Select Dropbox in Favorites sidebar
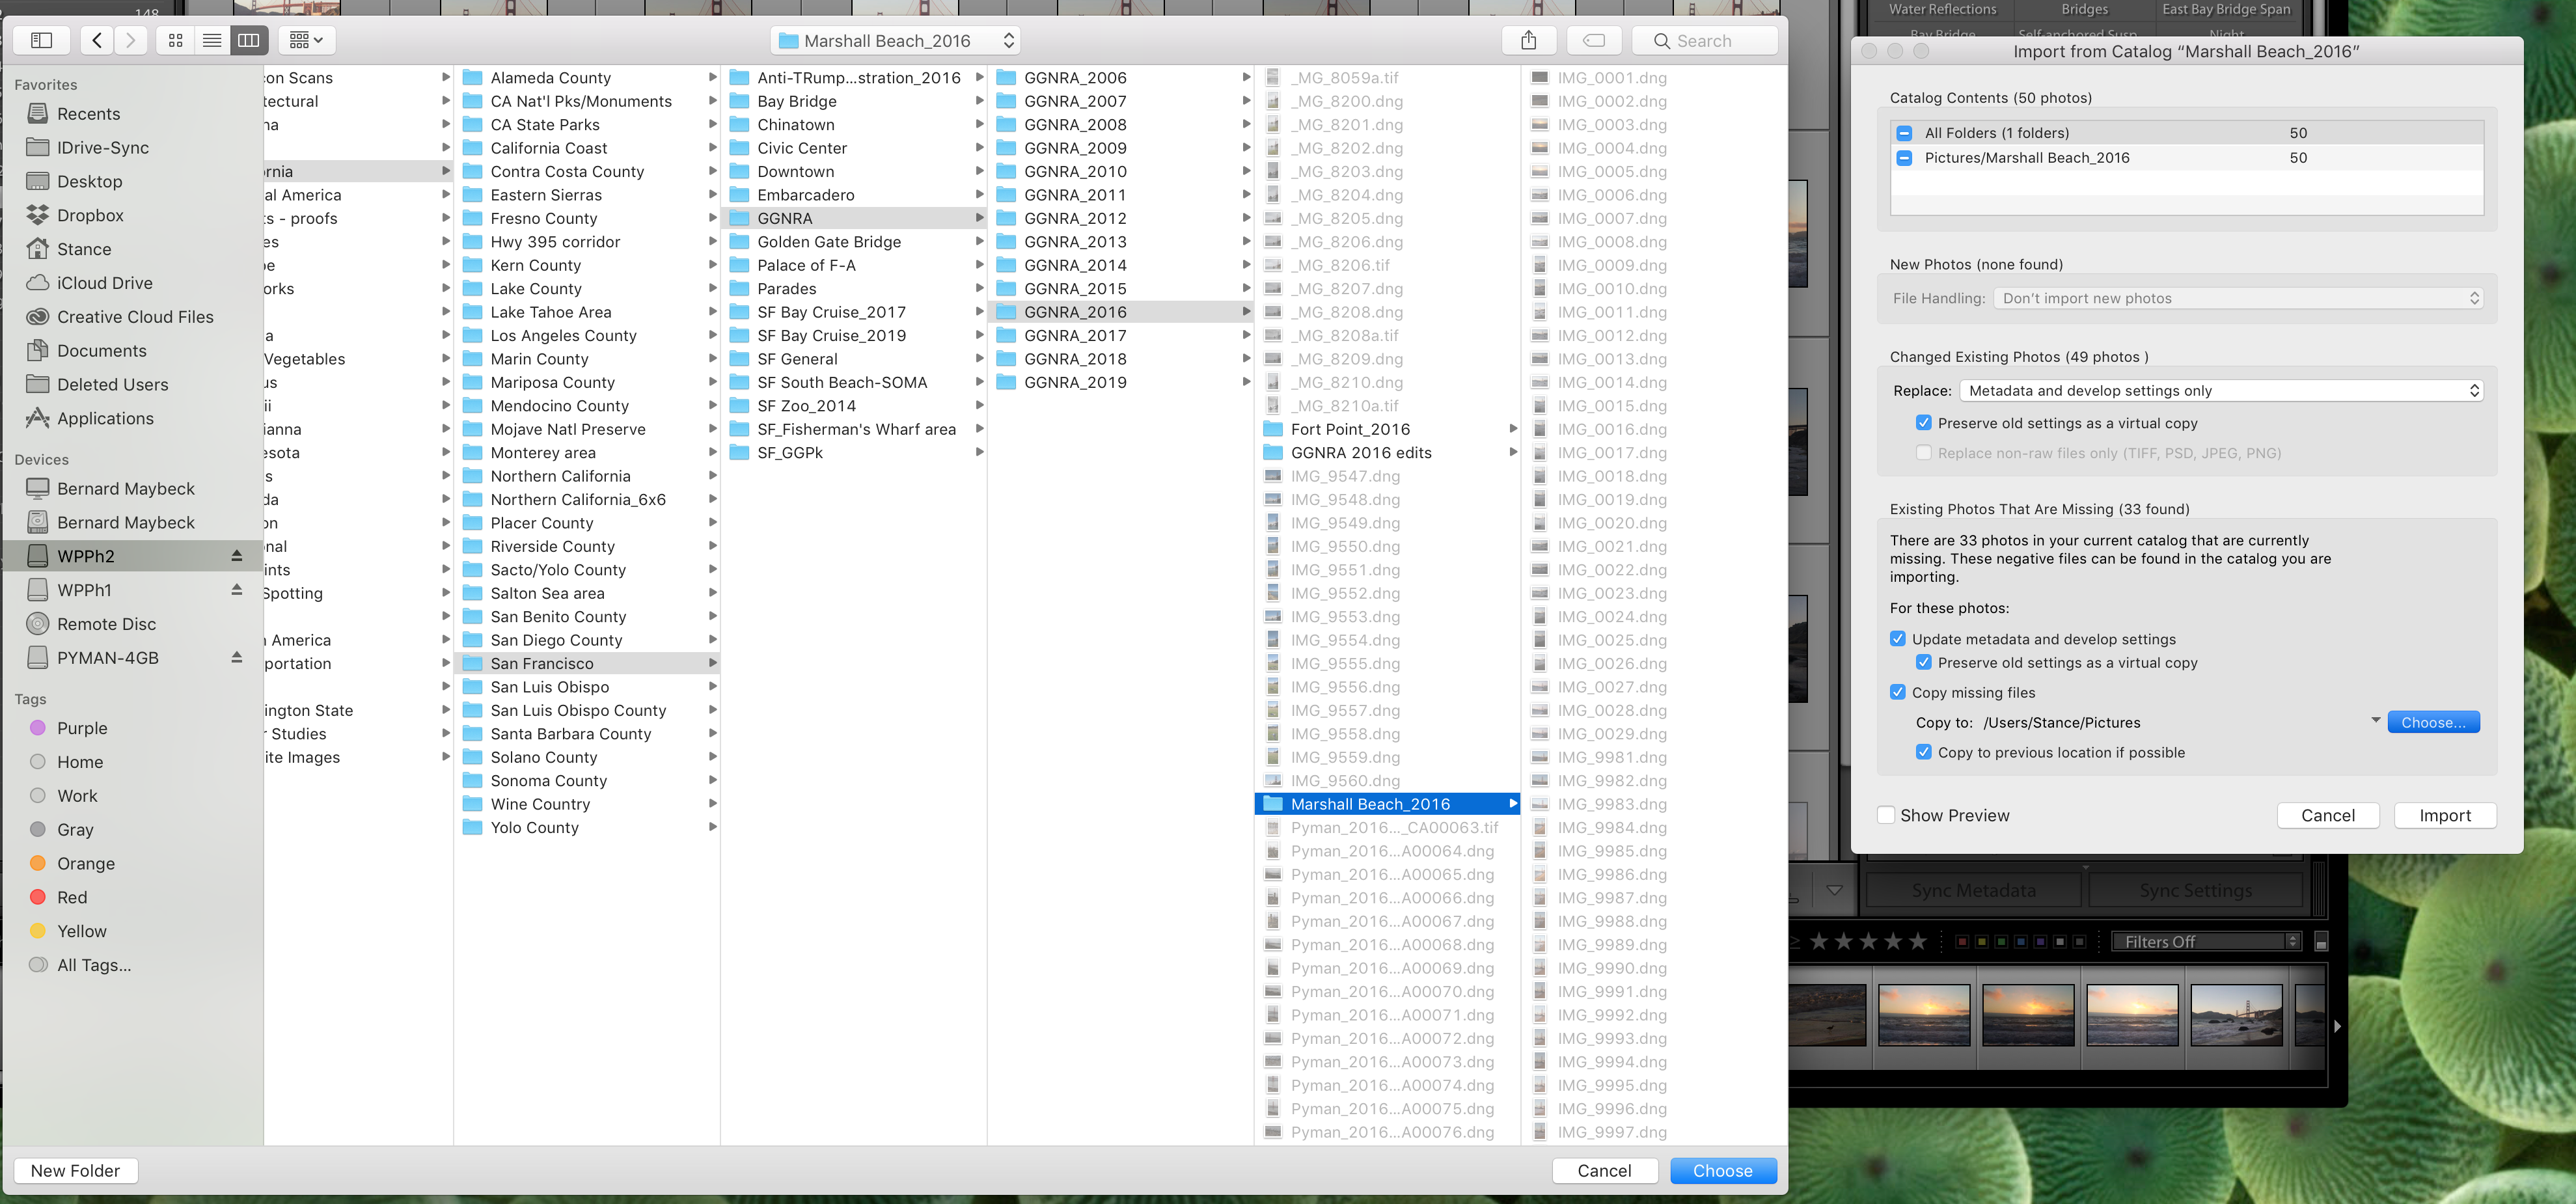This screenshot has height=1204, width=2576. [90, 215]
